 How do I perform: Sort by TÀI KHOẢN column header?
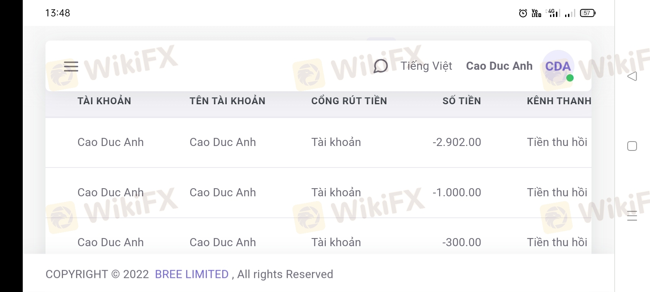104,101
